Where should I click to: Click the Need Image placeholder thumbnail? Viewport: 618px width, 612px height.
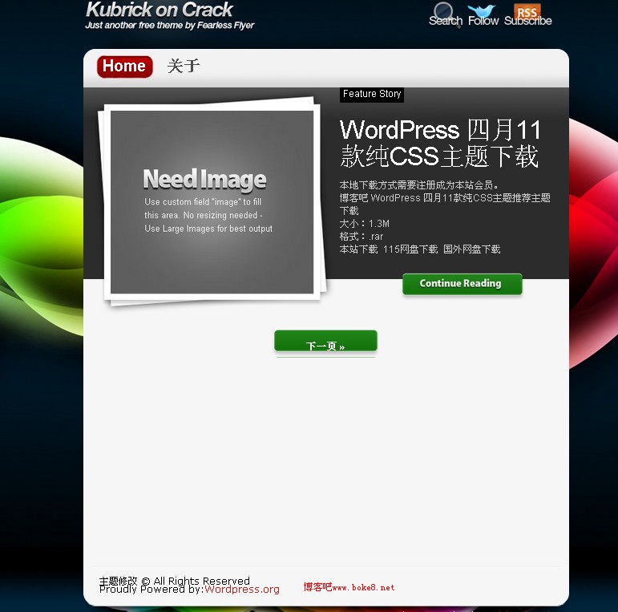pos(212,202)
